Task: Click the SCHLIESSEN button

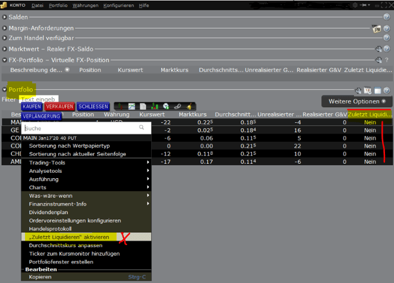Action: coord(93,107)
